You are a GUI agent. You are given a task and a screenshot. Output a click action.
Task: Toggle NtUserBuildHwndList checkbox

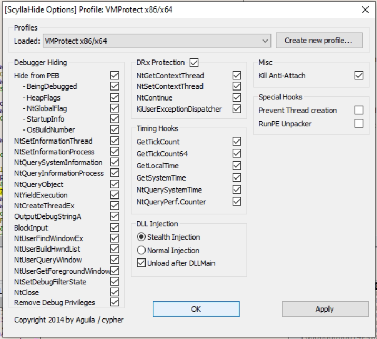[x=114, y=249]
